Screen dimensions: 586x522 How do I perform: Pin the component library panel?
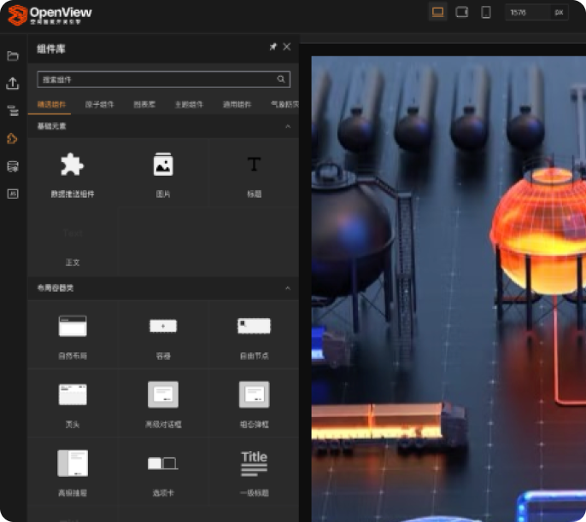(272, 48)
